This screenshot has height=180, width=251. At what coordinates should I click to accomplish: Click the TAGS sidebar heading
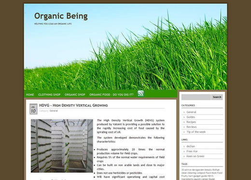coord(184,164)
